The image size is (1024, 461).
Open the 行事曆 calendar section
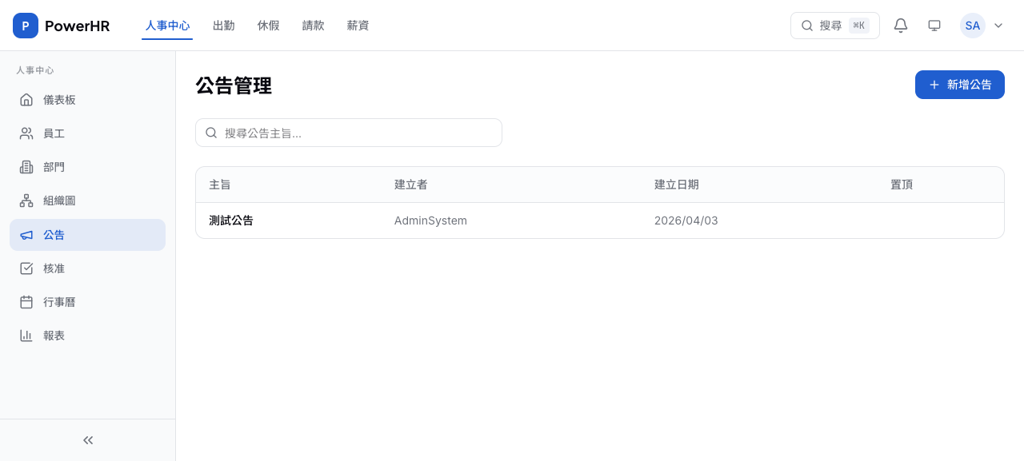(x=59, y=301)
